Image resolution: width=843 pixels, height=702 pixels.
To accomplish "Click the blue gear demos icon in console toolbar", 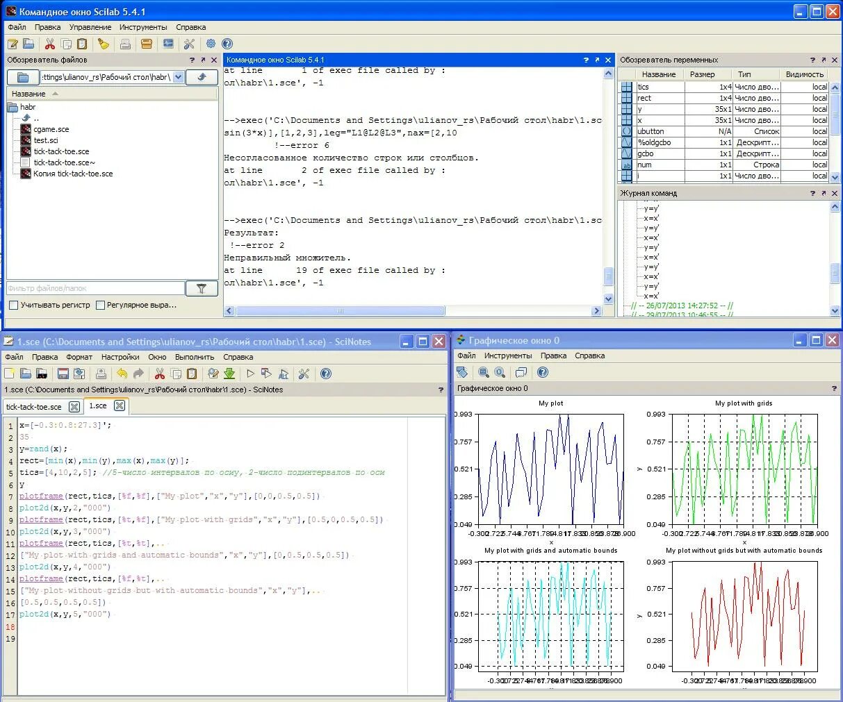I will point(211,44).
